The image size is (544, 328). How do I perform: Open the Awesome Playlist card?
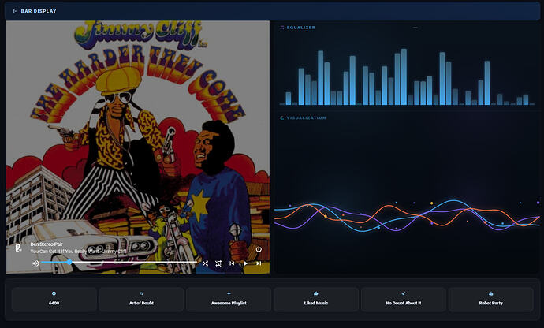(x=229, y=299)
